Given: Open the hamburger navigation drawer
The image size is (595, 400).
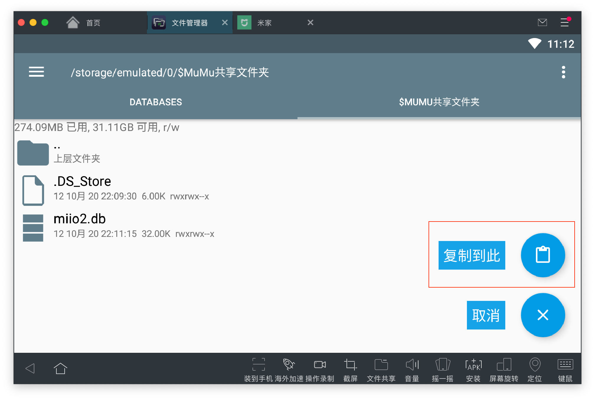Looking at the screenshot, I should [x=36, y=72].
